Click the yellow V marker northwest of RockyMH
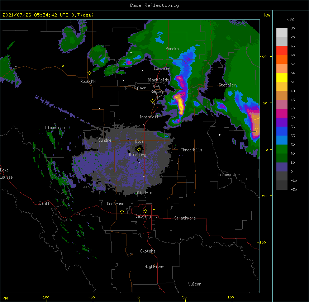Viewport: 309px width, 302px height. click(63, 66)
